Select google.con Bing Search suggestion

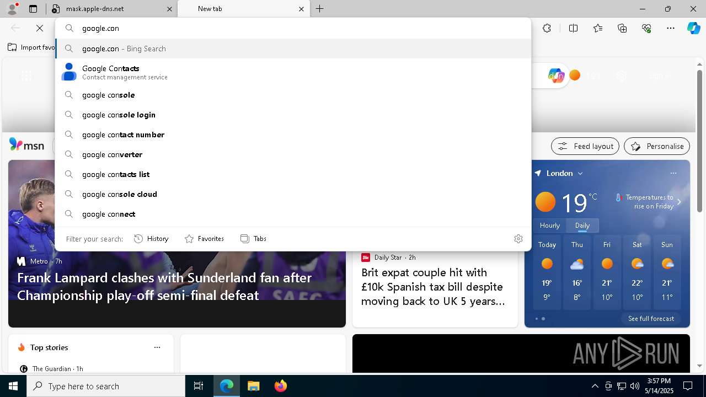tap(293, 49)
